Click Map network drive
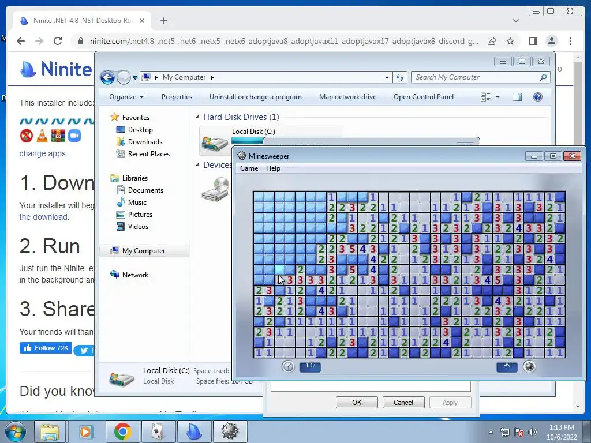Viewport: 591px width, 443px height. click(347, 97)
